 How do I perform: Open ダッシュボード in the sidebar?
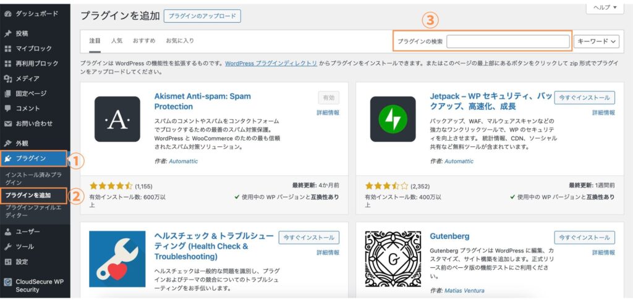coord(36,14)
